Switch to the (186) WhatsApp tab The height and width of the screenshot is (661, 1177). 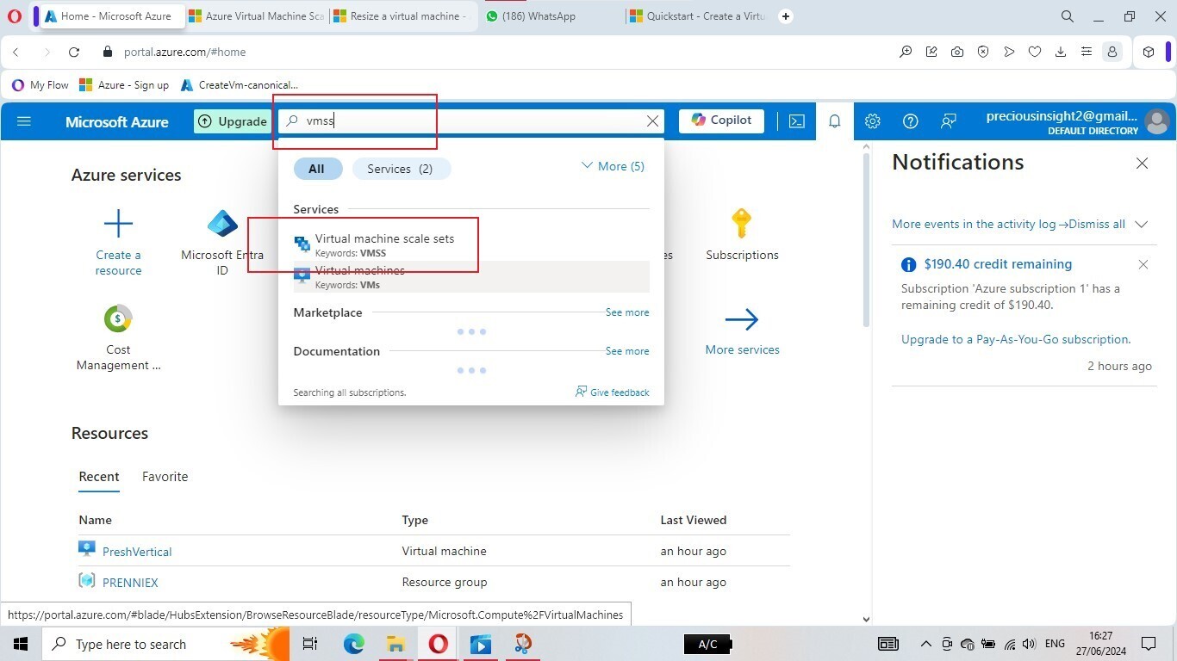pos(550,16)
